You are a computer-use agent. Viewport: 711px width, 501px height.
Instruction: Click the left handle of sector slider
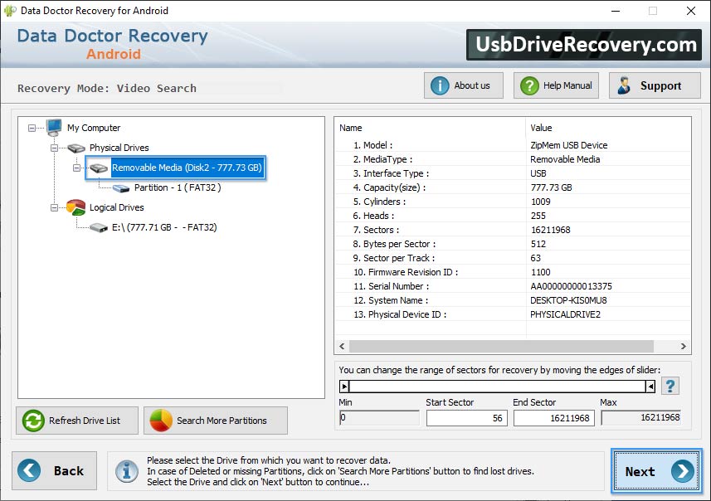344,387
